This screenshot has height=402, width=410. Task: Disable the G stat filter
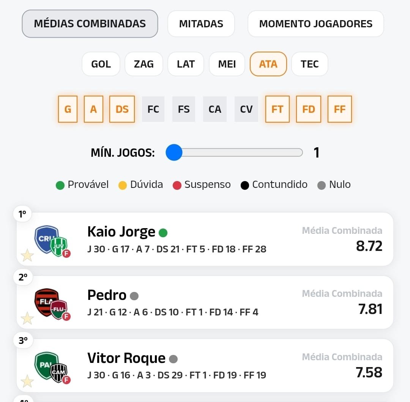tap(68, 109)
